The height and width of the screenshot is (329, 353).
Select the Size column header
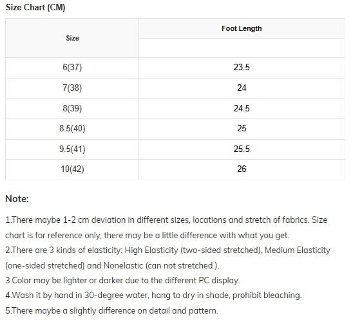72,38
